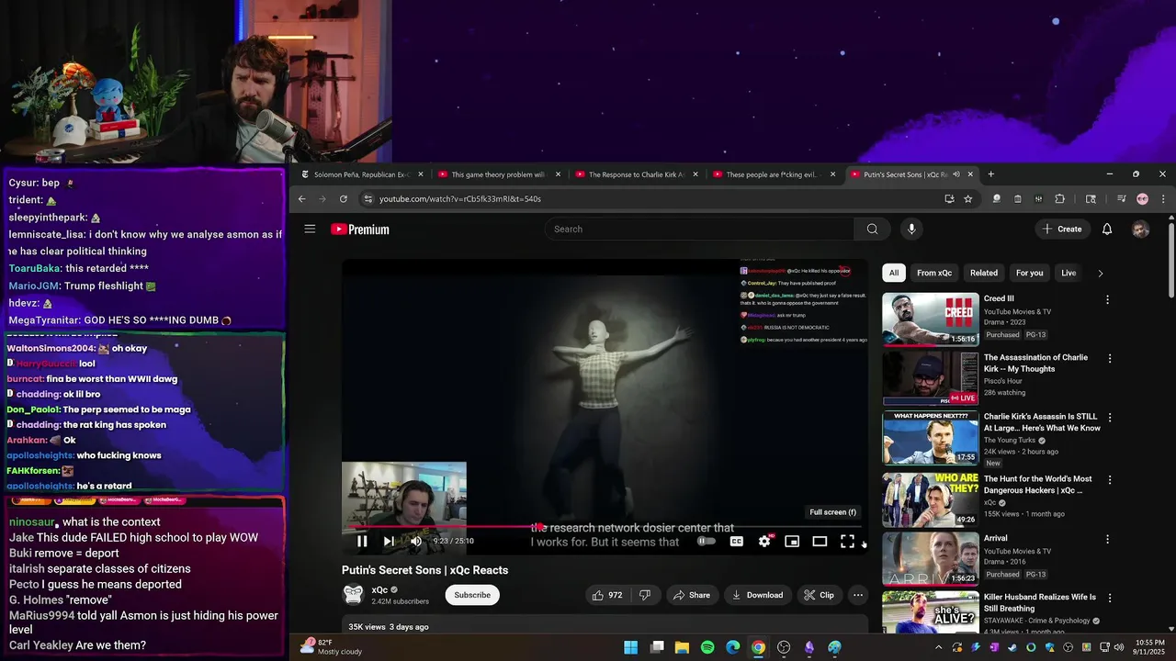
Task: Open The Young Turks video title
Action: 1042,422
